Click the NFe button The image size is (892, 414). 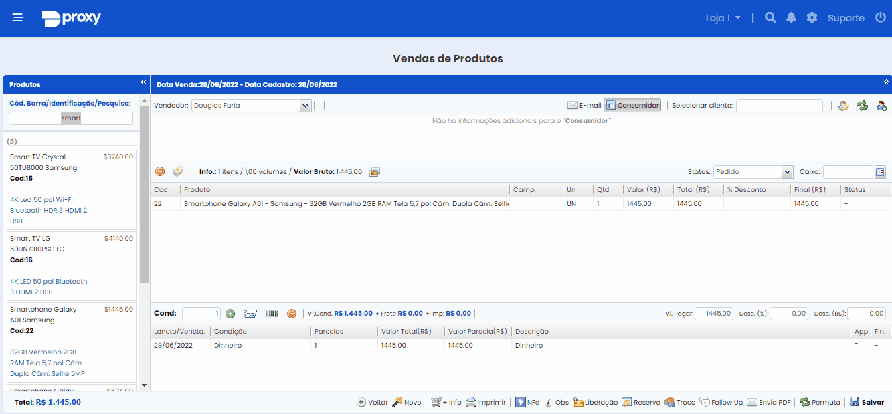click(x=527, y=402)
